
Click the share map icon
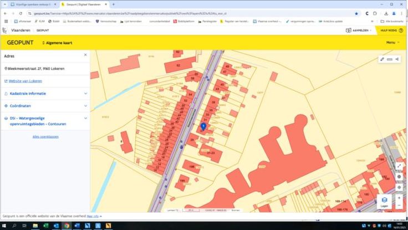tap(397, 59)
